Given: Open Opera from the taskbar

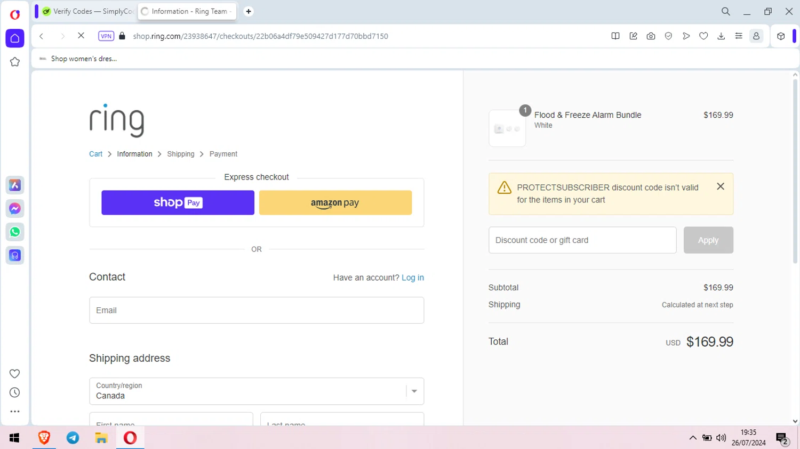Looking at the screenshot, I should (130, 438).
